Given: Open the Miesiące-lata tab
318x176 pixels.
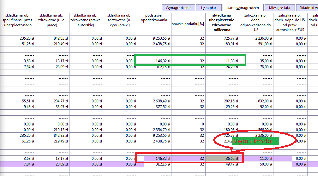Looking at the screenshot, I should click(x=279, y=8).
